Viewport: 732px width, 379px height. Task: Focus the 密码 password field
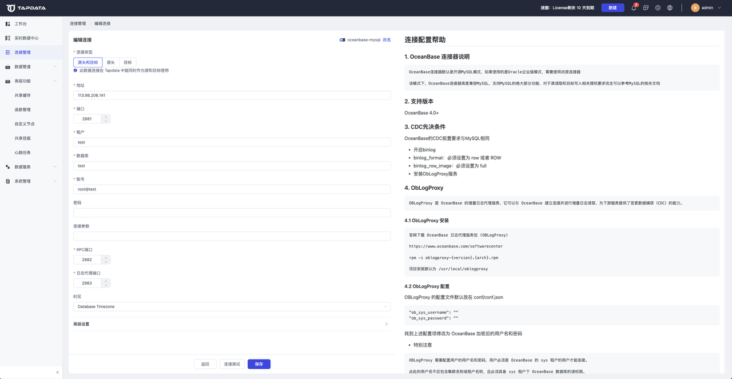tap(232, 213)
